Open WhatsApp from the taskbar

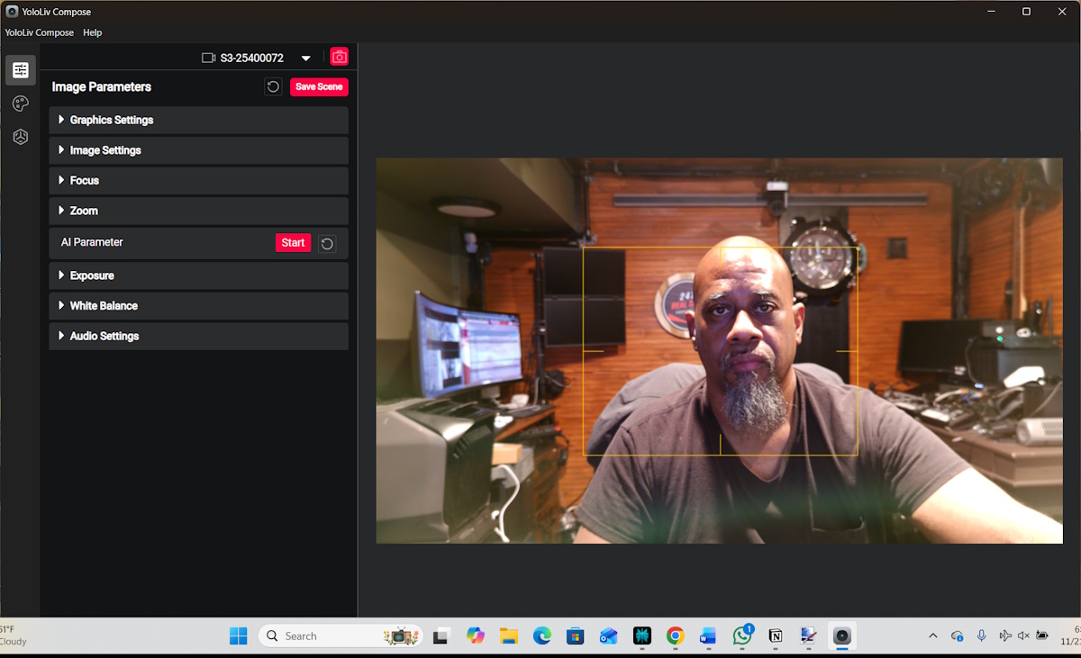pyautogui.click(x=741, y=636)
